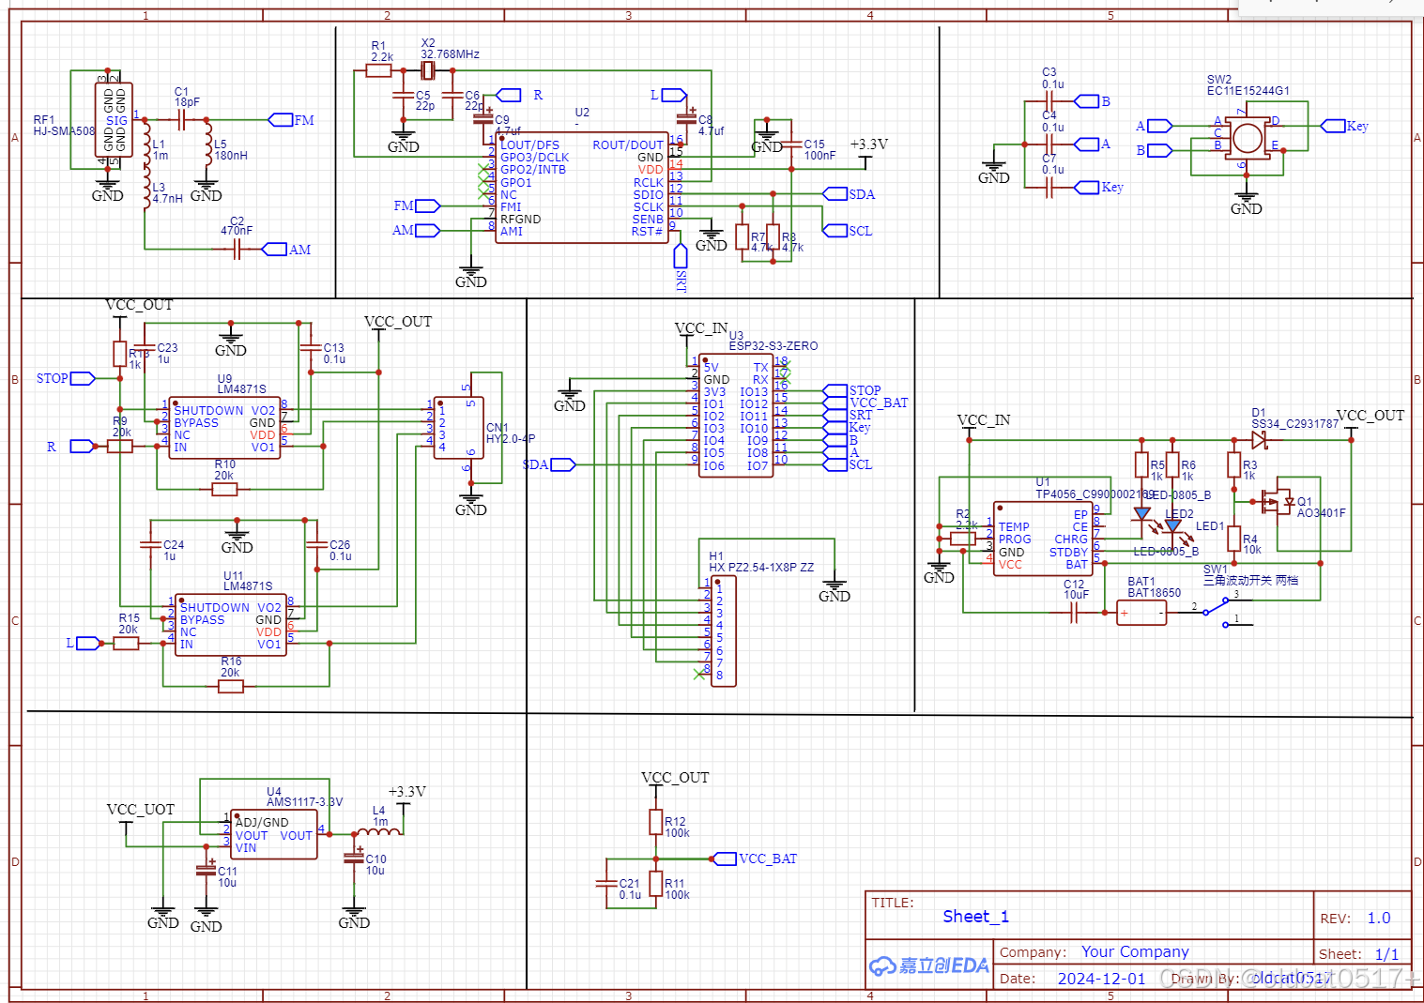Select the U2 radio chip body
This screenshot has width=1424, height=1003.
582,188
